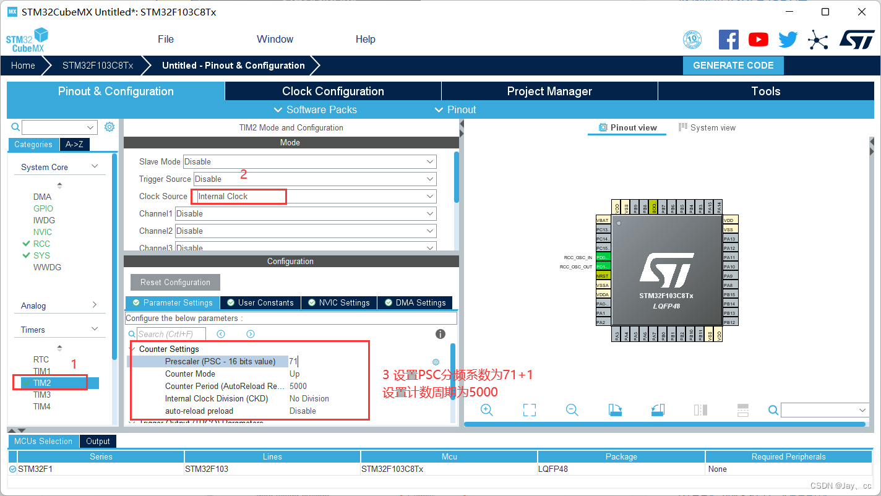Screen dimensions: 881x496
Task: Click the NRST pin on the chip
Action: 603,275
